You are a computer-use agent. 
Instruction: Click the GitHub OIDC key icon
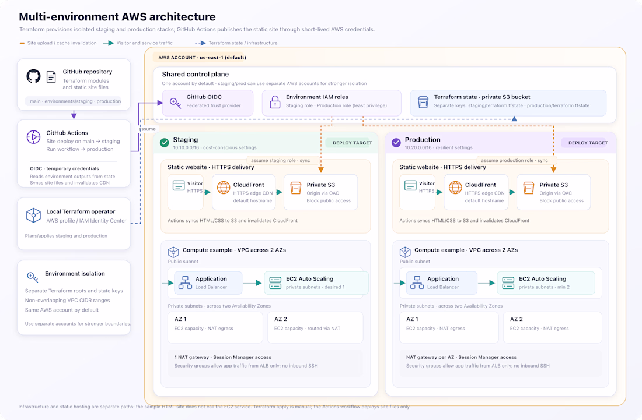[x=175, y=103]
